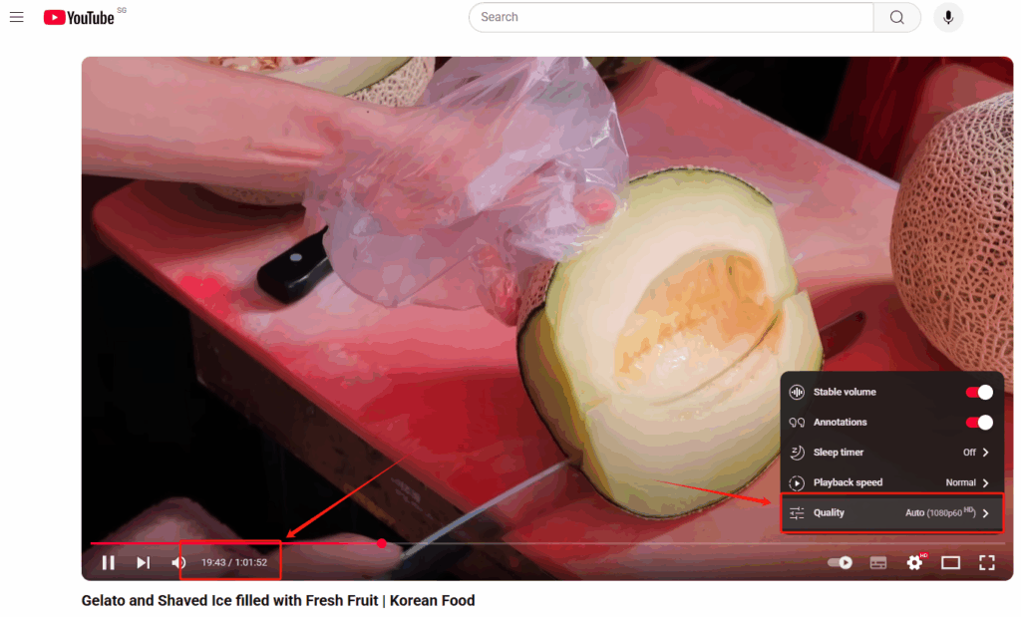This screenshot has width=1021, height=617.
Task: Click the Annotations quote icon
Action: click(x=797, y=423)
